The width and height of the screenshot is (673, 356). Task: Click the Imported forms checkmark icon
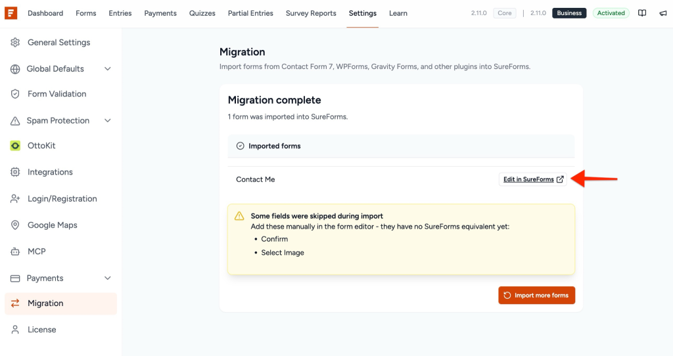tap(241, 146)
